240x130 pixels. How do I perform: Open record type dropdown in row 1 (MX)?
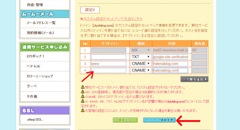(141, 50)
